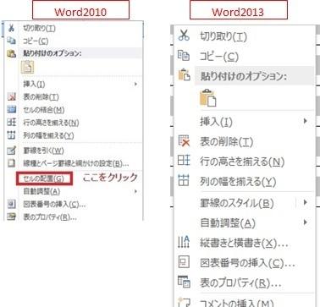
Task: Click the copy icon in Word2010 menu
Action: (x=11, y=41)
